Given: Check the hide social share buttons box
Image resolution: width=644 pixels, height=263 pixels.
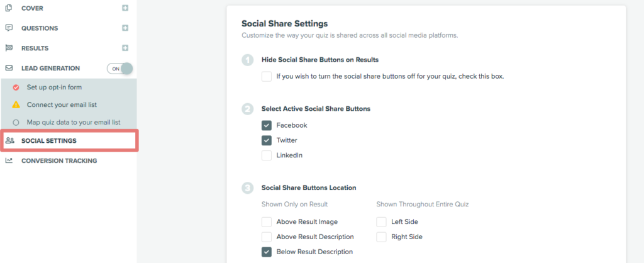Looking at the screenshot, I should point(267,76).
